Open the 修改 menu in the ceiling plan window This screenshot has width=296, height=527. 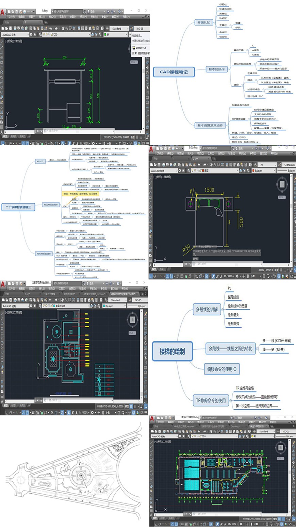(x=94, y=289)
